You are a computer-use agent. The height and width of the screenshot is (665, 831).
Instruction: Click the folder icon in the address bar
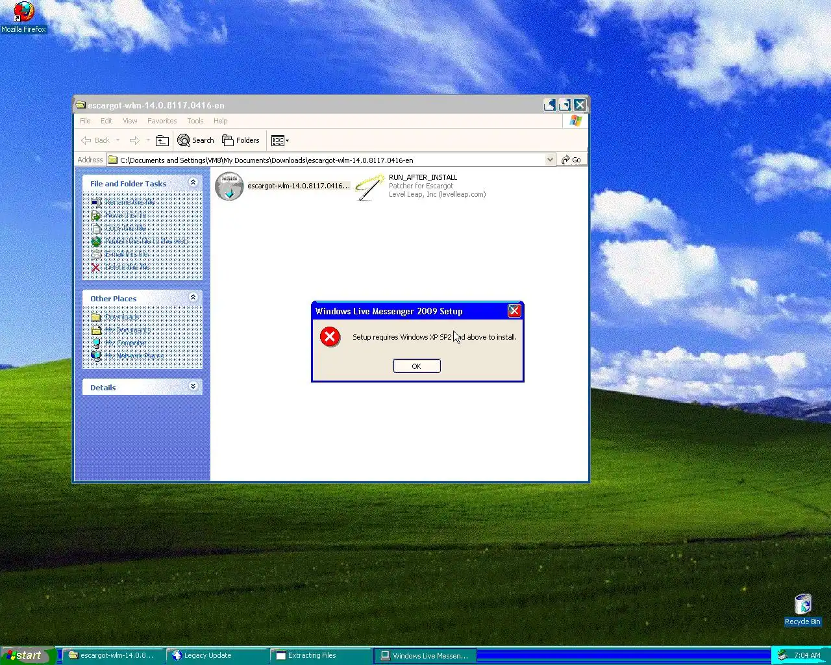click(112, 160)
